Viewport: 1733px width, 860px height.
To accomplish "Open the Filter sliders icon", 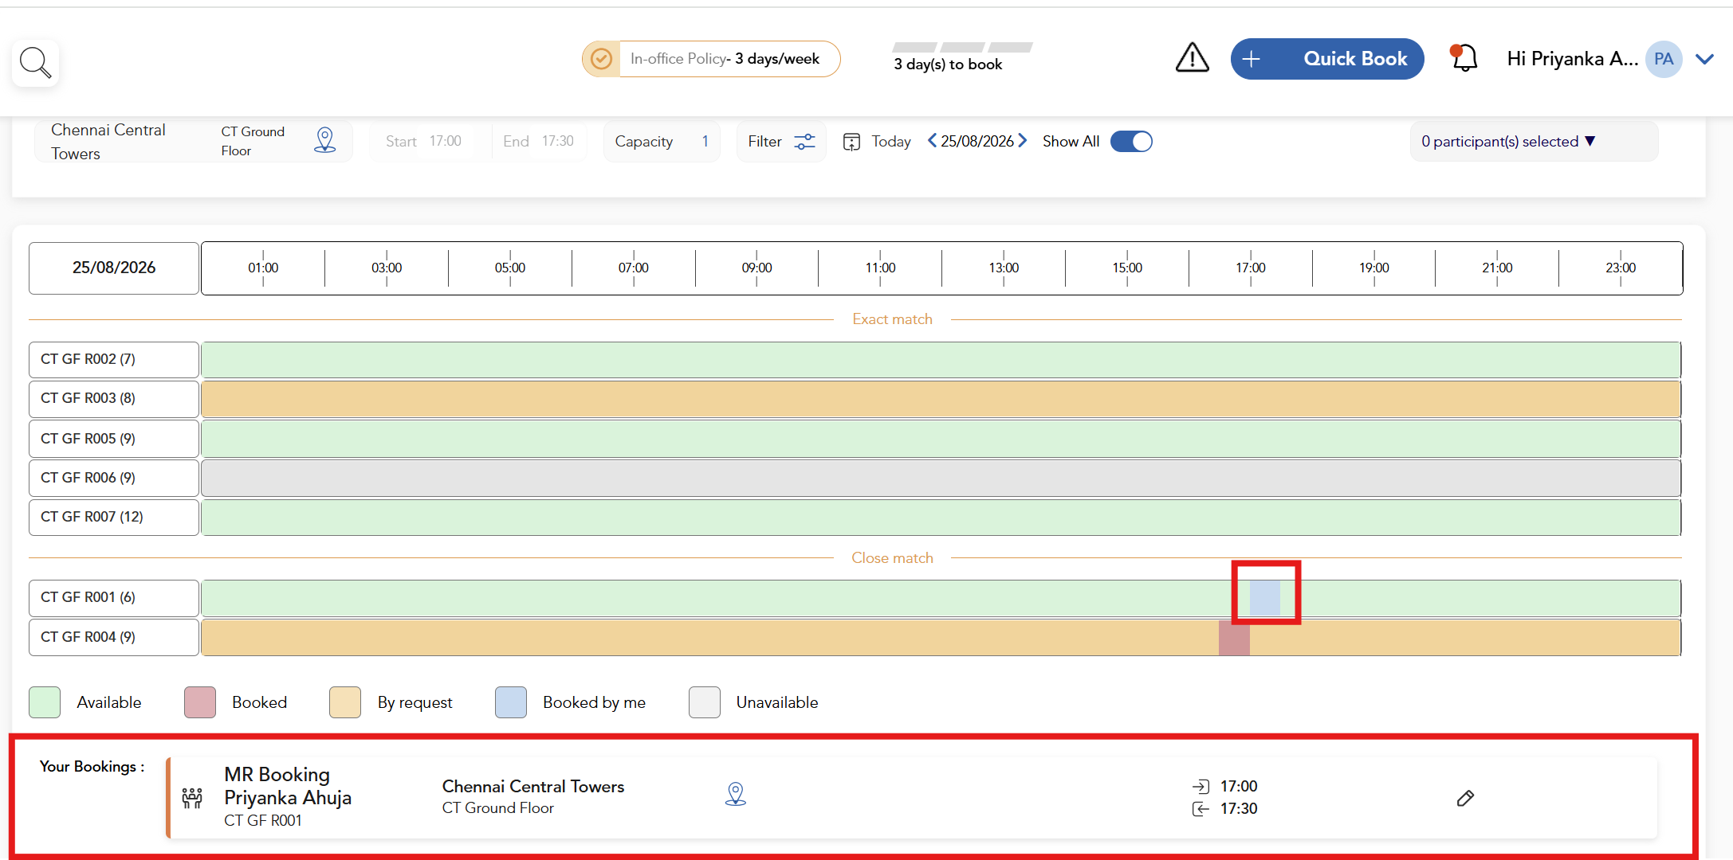I will click(x=805, y=142).
